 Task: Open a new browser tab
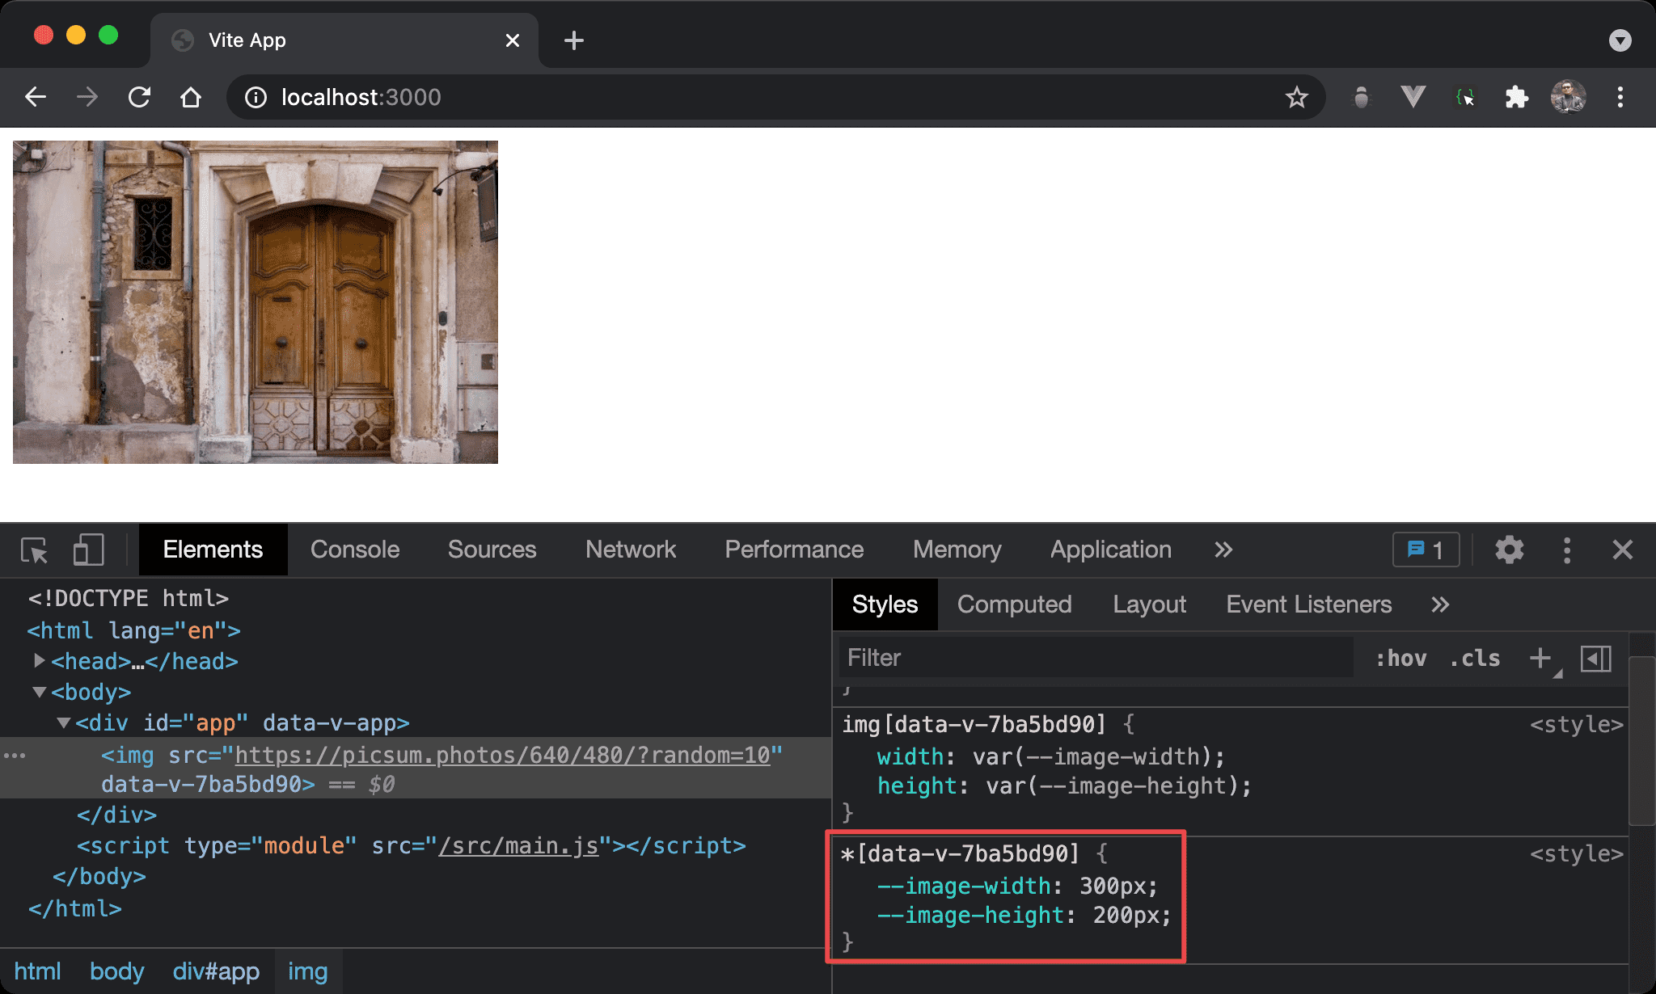click(573, 40)
